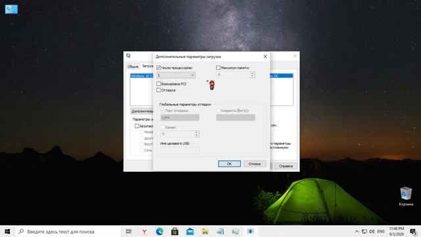The width and height of the screenshot is (421, 237).
Task: Switch the ENG input language indicator
Action: click(381, 231)
